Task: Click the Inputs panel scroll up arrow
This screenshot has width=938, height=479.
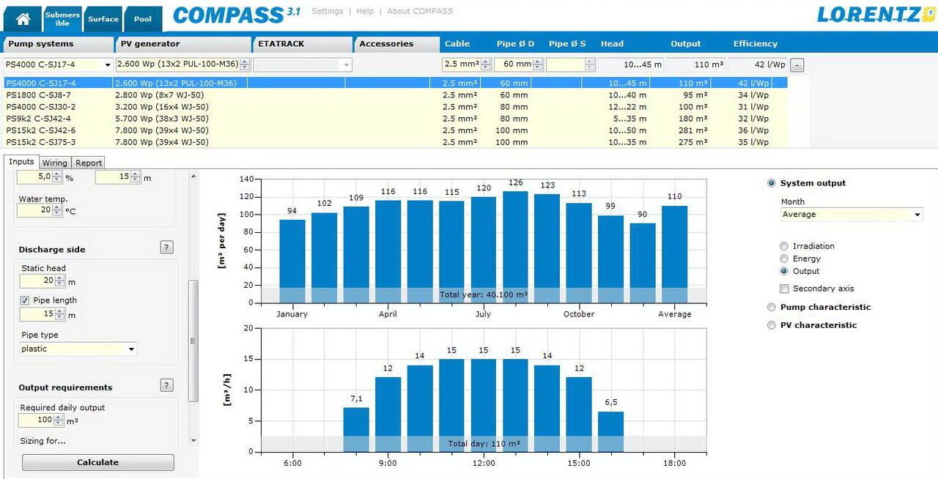Action: pos(193,177)
